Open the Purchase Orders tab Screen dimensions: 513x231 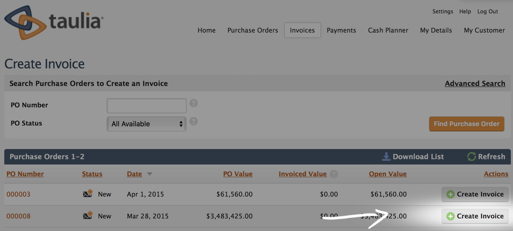(253, 30)
